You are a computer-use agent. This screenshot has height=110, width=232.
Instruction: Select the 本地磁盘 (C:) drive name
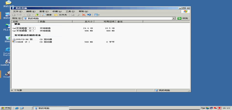(x=25, y=28)
